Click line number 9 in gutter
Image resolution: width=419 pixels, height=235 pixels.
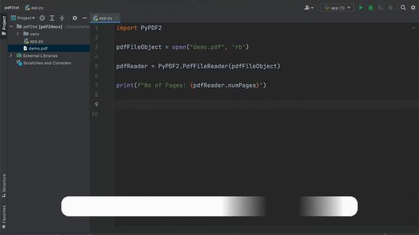coord(96,104)
